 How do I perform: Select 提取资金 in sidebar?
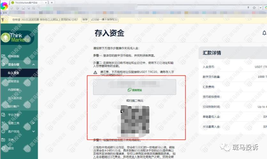pos(13,81)
